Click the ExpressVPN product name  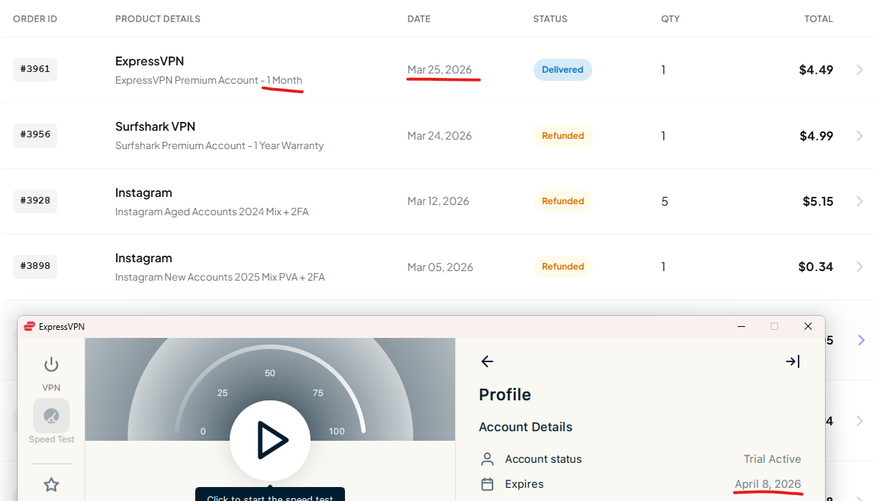click(x=150, y=61)
